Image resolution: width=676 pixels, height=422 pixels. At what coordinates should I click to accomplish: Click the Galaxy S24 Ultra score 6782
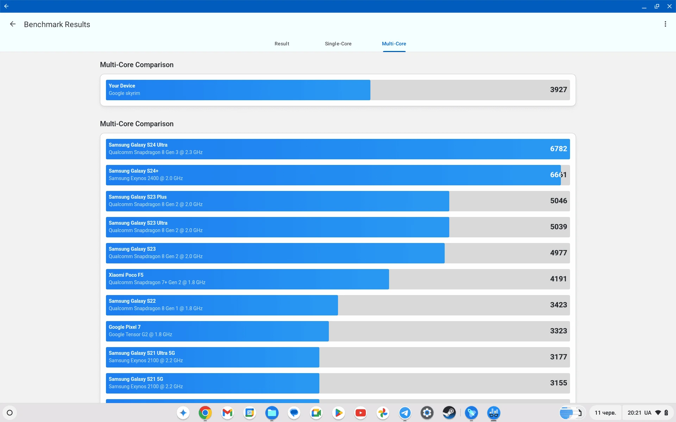(x=558, y=149)
